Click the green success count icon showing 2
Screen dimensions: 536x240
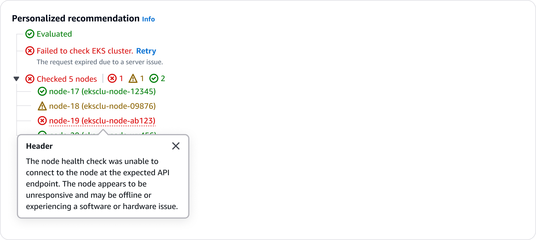point(154,78)
